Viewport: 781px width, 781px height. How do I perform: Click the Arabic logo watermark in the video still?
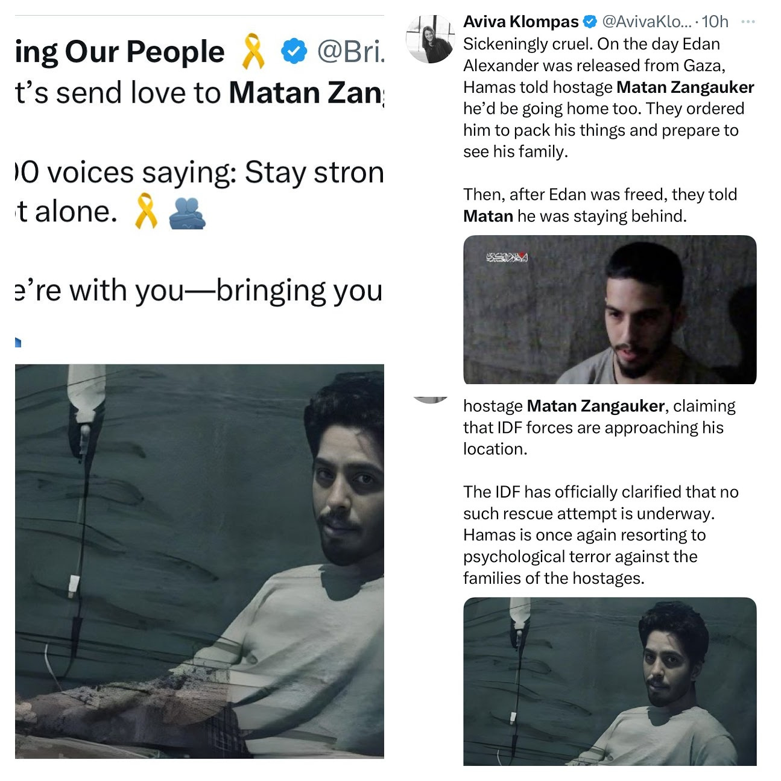coord(508,258)
